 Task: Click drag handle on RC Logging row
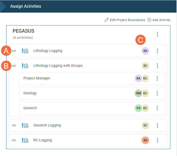pos(14,140)
